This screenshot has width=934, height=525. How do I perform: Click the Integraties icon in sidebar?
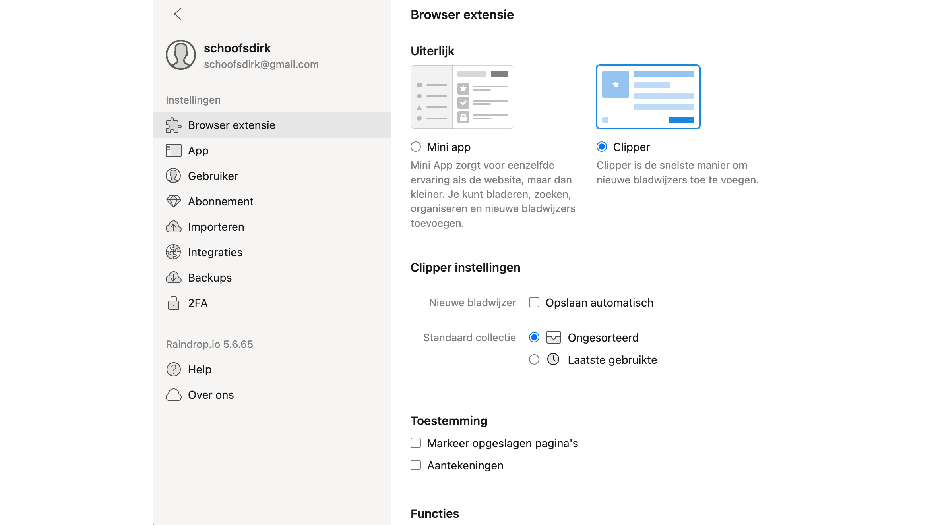coord(173,252)
